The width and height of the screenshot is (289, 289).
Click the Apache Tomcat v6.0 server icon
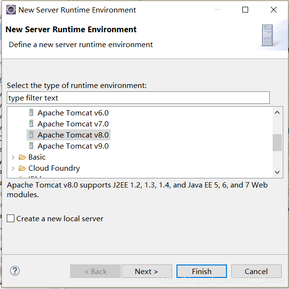(31, 113)
